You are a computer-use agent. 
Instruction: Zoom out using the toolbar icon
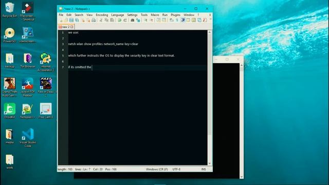(151, 20)
